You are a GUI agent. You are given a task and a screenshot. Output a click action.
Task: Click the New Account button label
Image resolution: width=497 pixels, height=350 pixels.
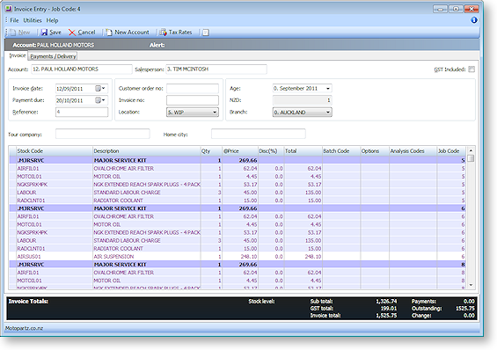click(132, 33)
